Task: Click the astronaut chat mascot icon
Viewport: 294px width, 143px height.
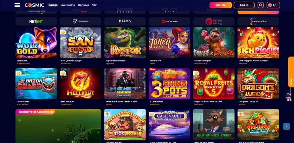Action: tap(288, 97)
